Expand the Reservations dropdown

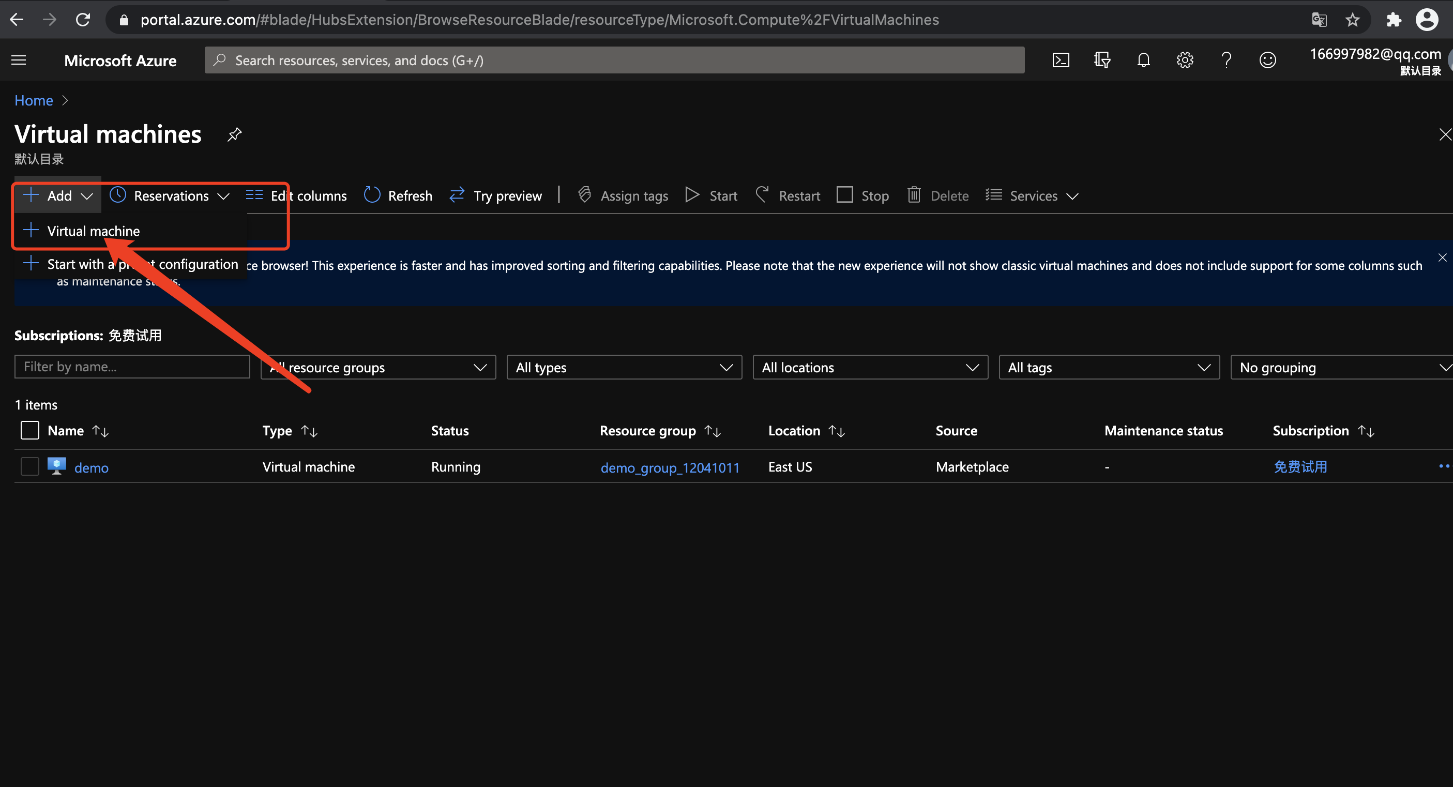coord(170,196)
